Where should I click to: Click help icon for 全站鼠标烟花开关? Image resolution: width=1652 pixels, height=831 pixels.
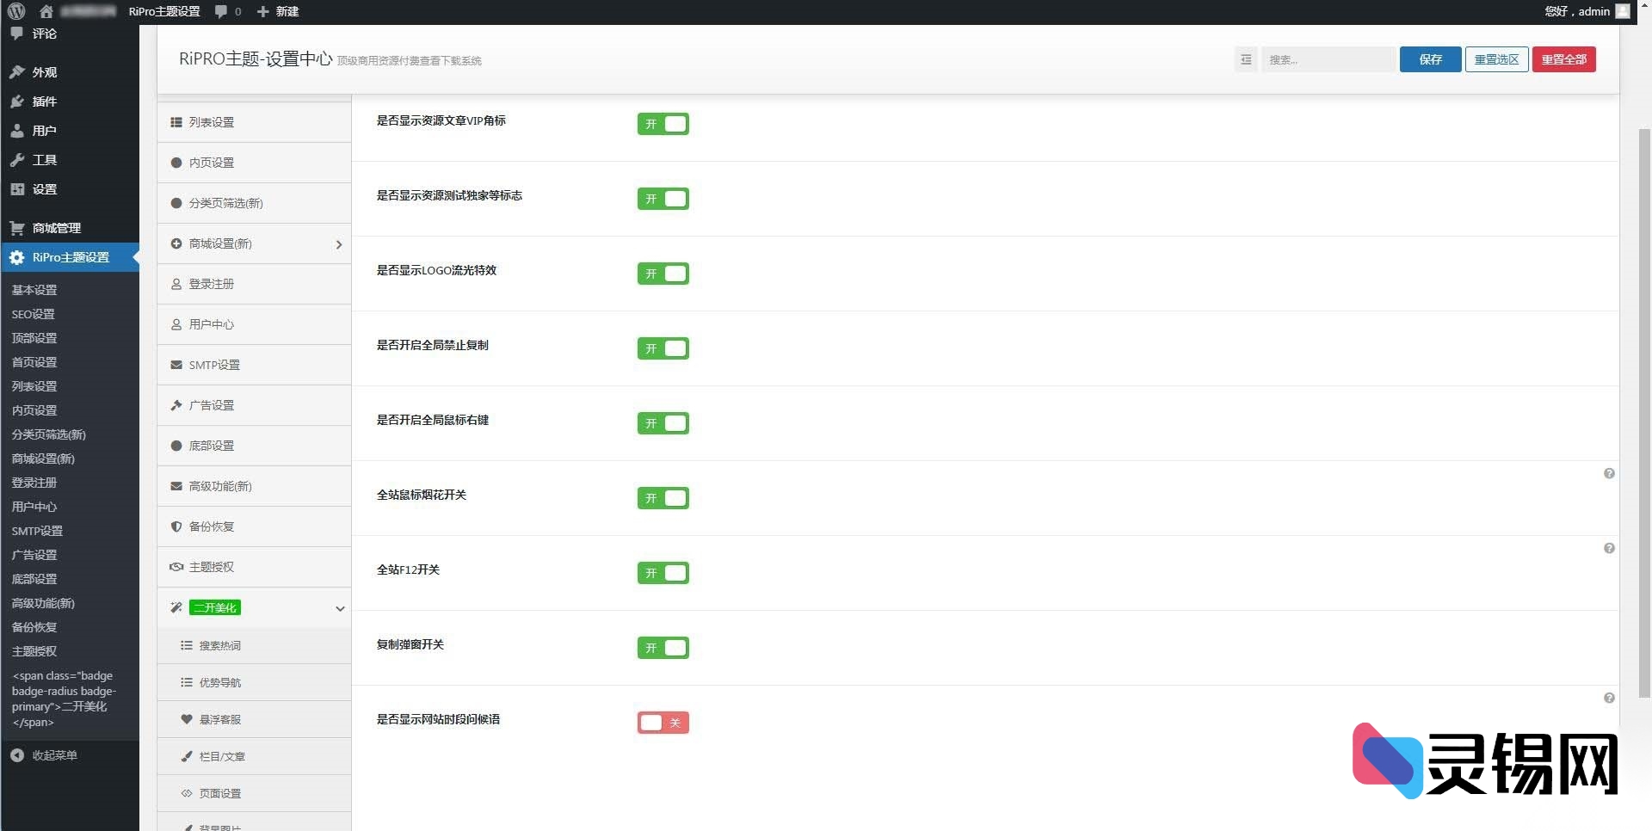point(1608,474)
